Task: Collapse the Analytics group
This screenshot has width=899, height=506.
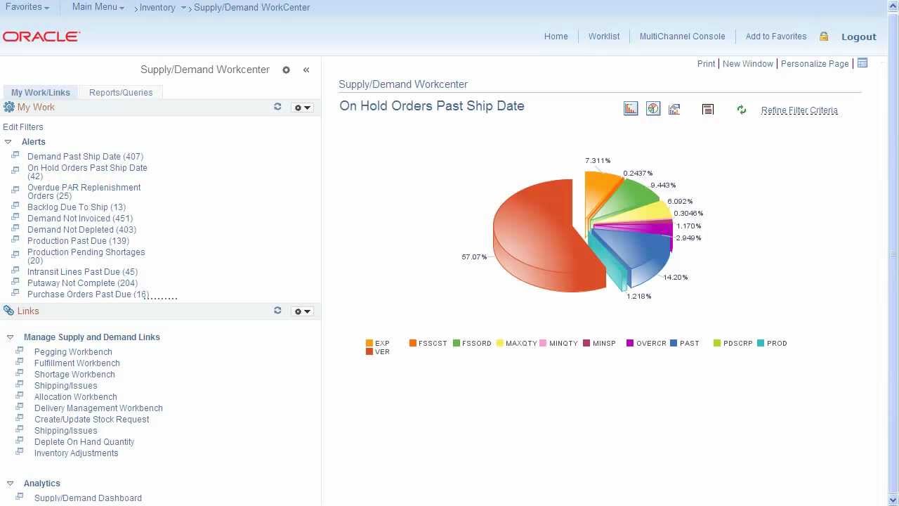Action: click(x=10, y=484)
